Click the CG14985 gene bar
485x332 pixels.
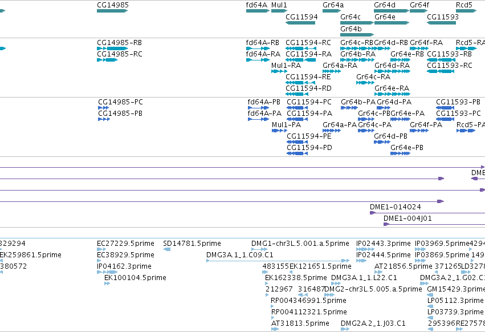point(112,11)
